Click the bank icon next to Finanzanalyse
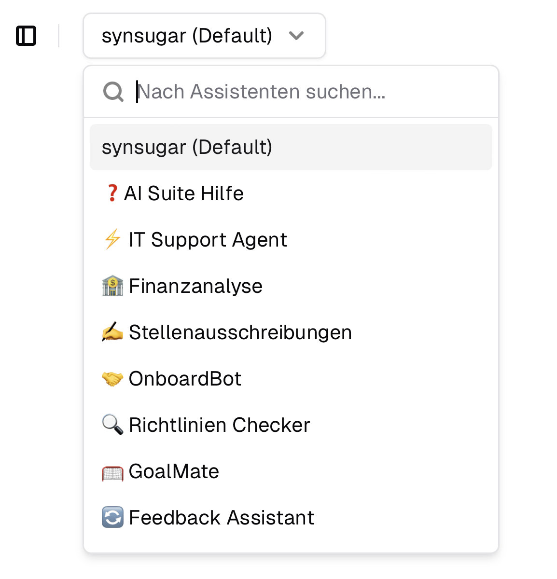The height and width of the screenshot is (579, 557). 112,286
